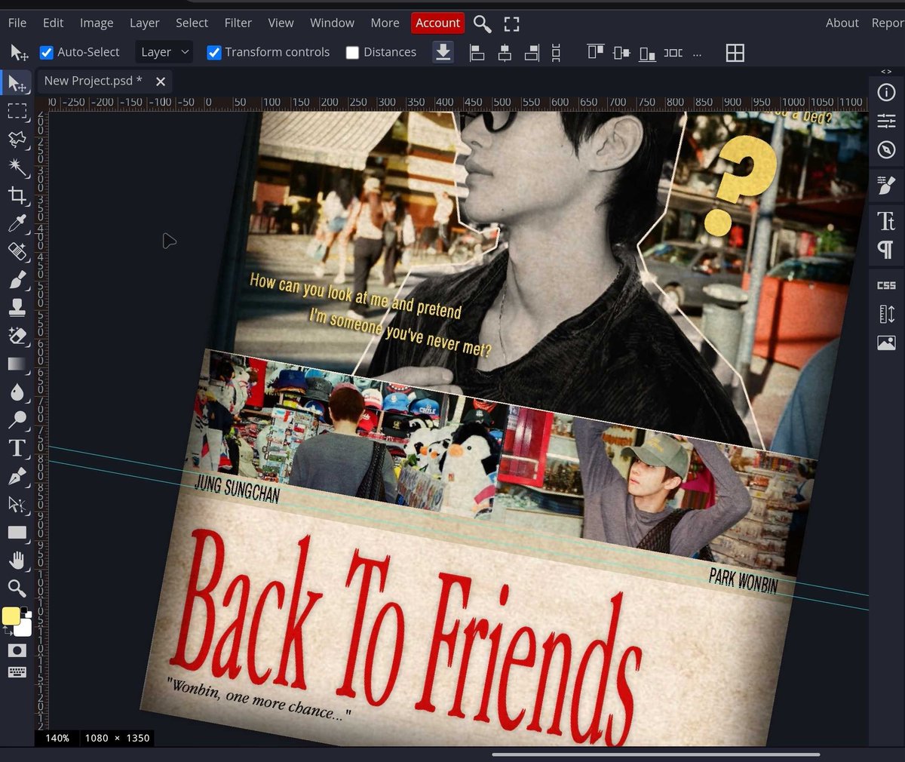Open the Image menu
Image resolution: width=905 pixels, height=762 pixels.
[97, 23]
